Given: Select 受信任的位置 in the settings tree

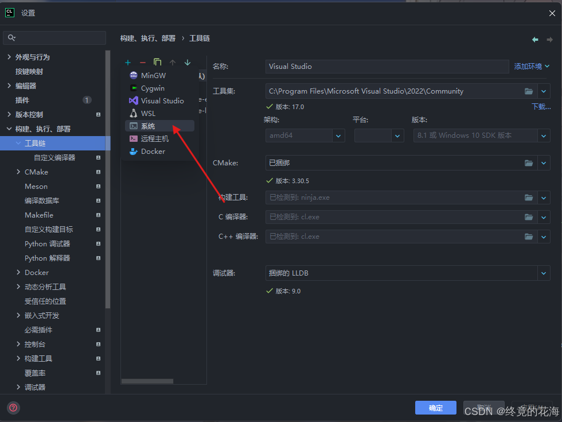Looking at the screenshot, I should [52, 301].
